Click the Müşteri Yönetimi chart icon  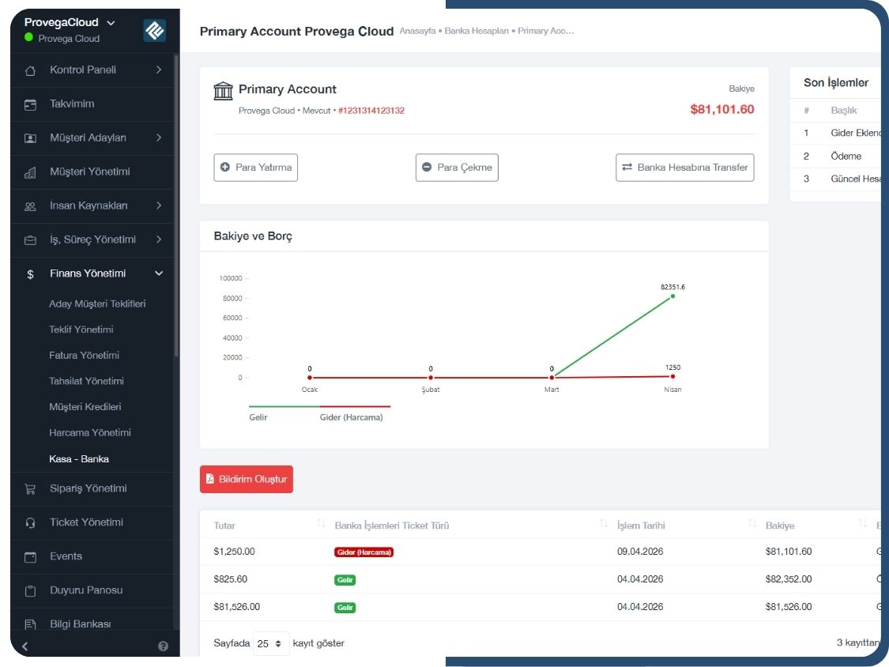pos(31,172)
